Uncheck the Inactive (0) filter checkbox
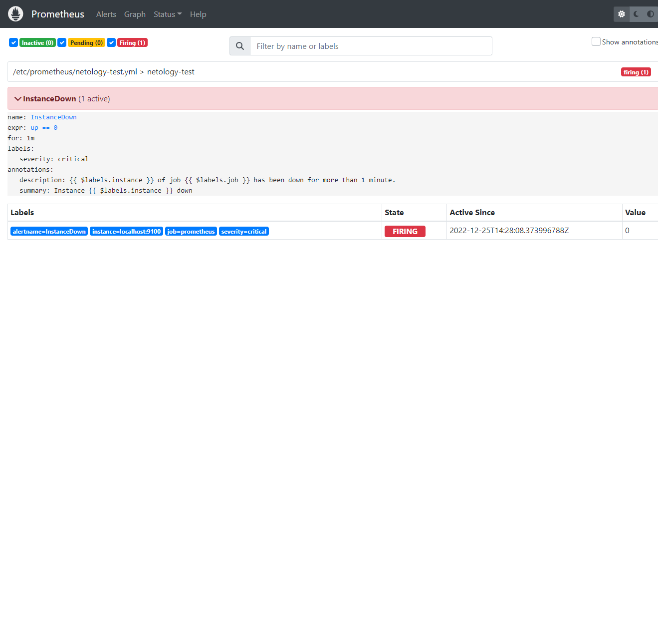Screen dimensions: 658x630 point(13,42)
